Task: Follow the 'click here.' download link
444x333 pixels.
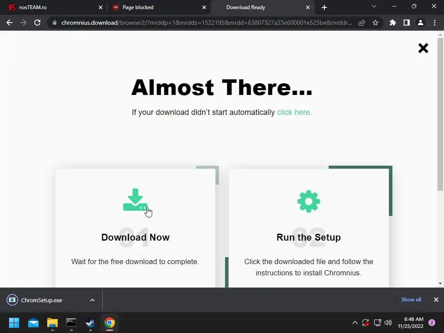Action: click(294, 112)
